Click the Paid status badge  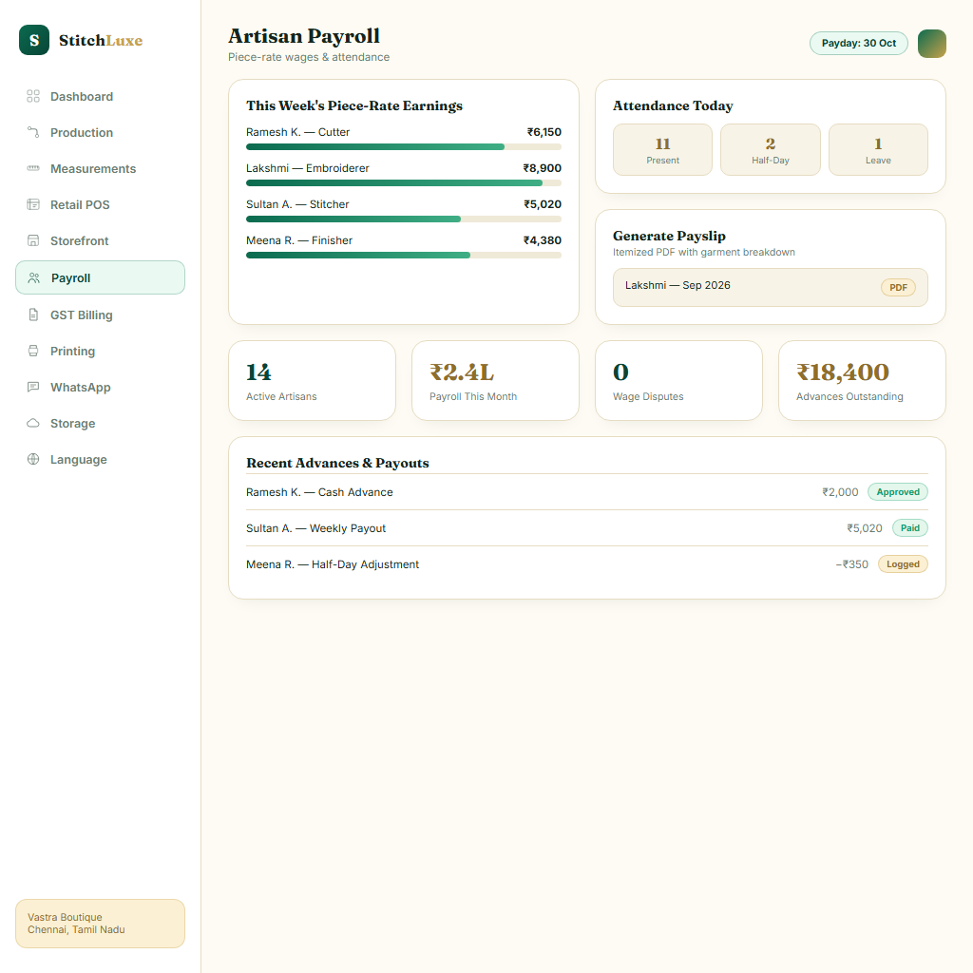coord(909,527)
